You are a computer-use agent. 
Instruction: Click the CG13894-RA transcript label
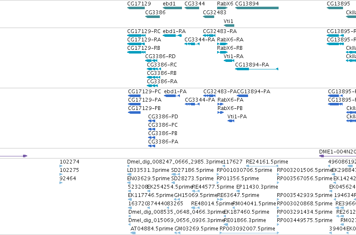tap(252, 65)
